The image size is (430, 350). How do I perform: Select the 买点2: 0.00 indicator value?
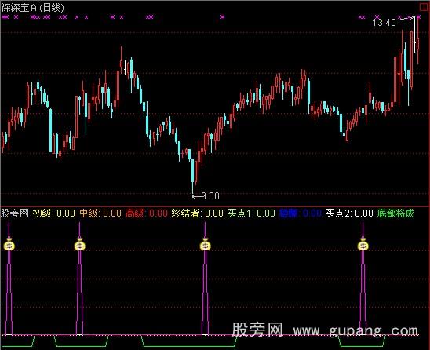coord(349,213)
